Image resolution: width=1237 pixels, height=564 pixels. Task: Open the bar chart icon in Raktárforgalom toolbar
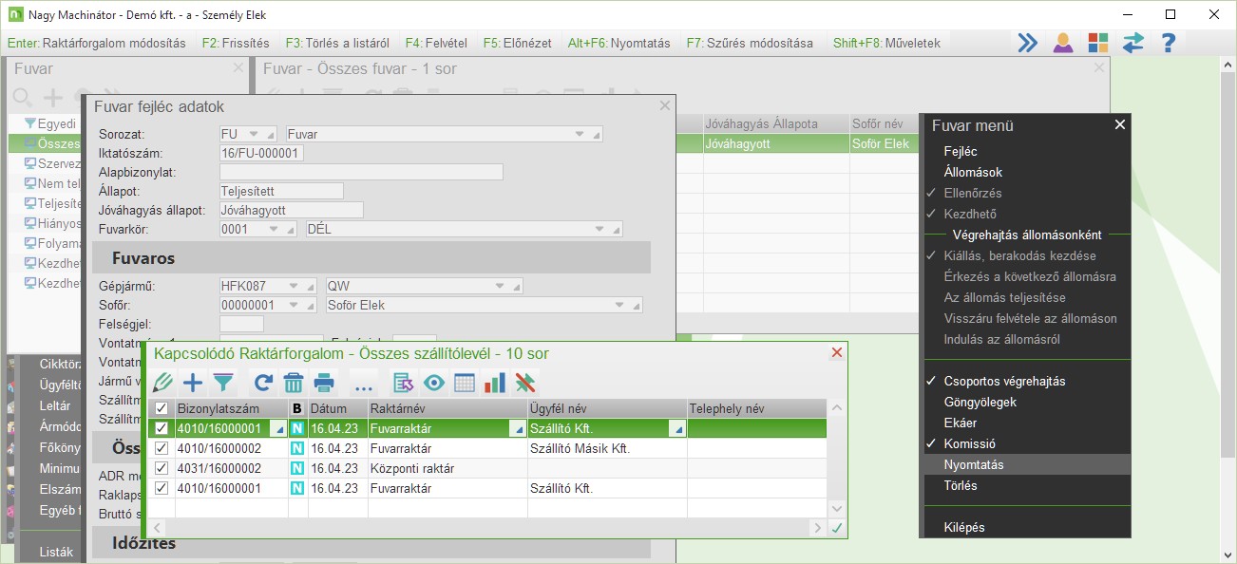495,383
